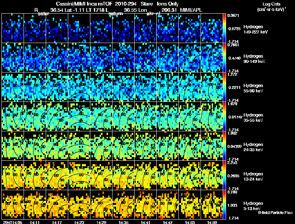
Task: Select the date text '2010-294'
Action: point(125,4)
